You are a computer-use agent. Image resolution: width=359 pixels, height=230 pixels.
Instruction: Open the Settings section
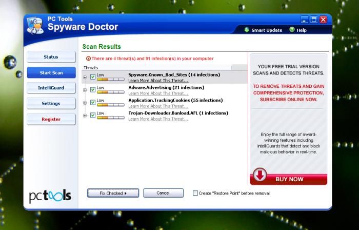pyautogui.click(x=51, y=103)
